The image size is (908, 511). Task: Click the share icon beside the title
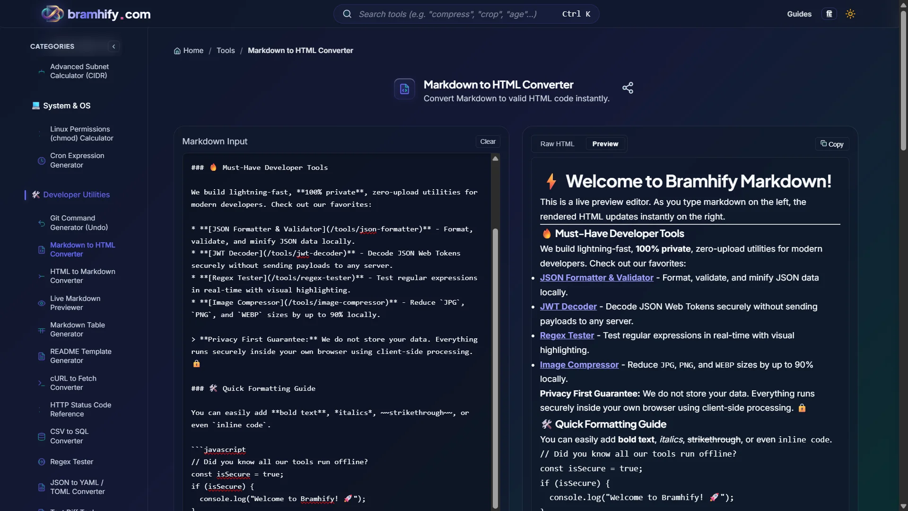(x=628, y=88)
